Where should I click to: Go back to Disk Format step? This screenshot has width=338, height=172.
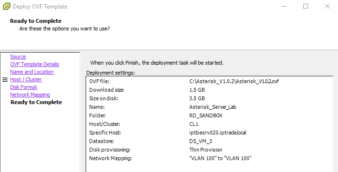pyautogui.click(x=24, y=87)
